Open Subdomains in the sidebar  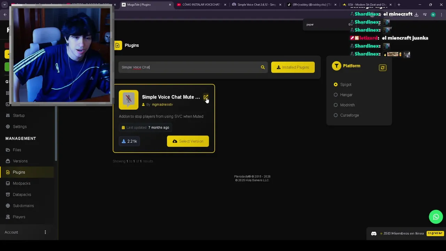[23, 206]
